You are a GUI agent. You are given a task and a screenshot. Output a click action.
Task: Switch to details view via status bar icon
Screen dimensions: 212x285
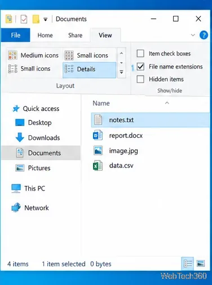click(x=188, y=264)
